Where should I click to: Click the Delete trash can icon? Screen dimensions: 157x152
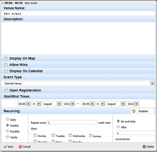pos(144,147)
